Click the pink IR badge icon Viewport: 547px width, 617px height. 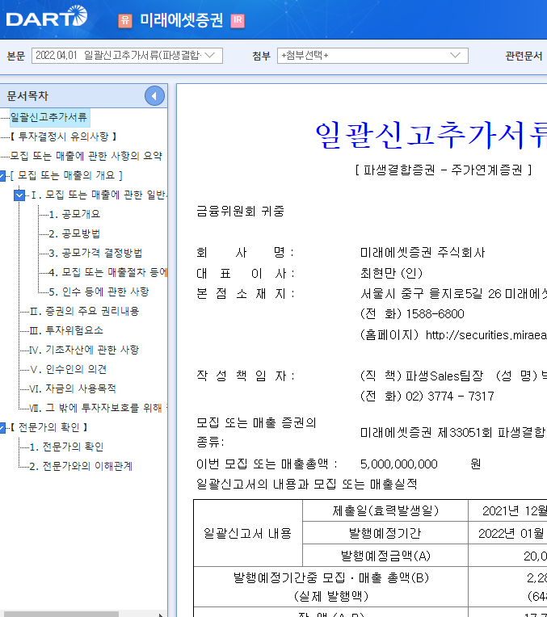pyautogui.click(x=238, y=20)
